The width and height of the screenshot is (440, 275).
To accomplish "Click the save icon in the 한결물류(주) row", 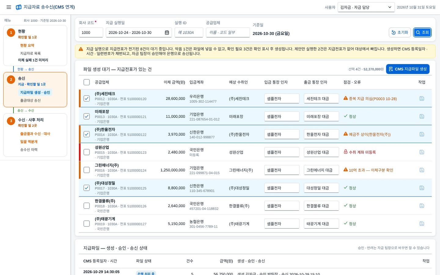I will click(422, 206).
